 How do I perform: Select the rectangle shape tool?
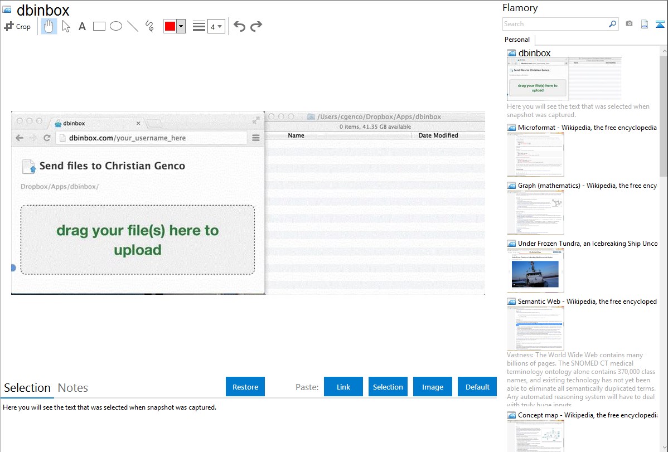coord(99,26)
